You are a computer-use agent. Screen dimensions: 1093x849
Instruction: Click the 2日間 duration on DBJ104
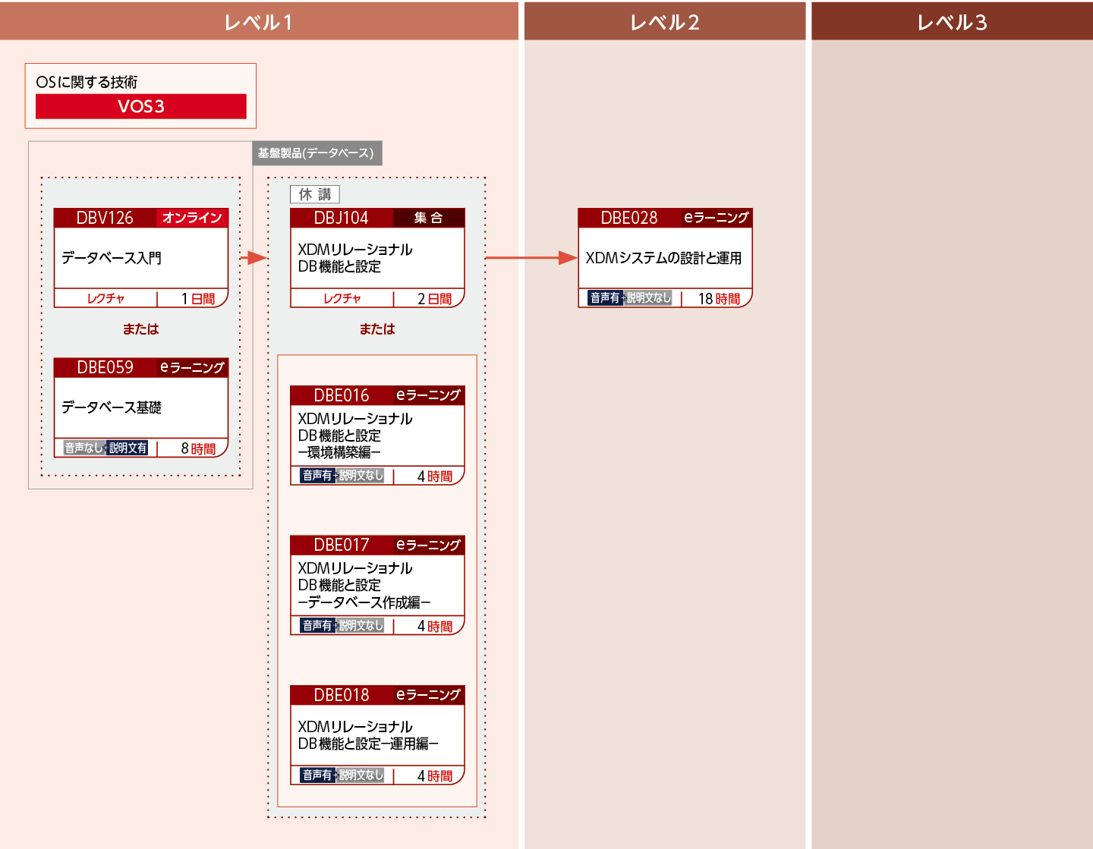435,299
